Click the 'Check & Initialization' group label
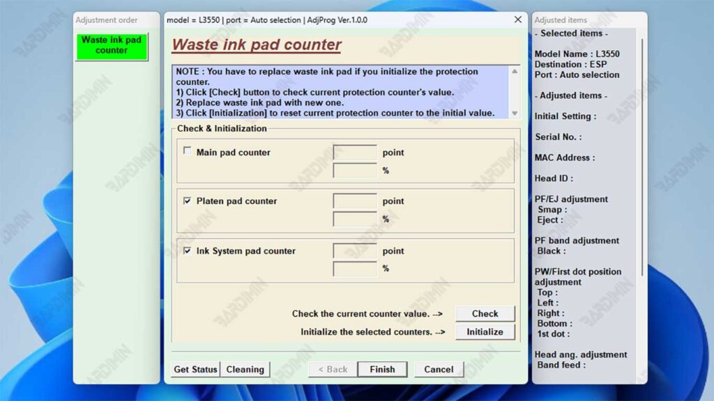 point(222,129)
